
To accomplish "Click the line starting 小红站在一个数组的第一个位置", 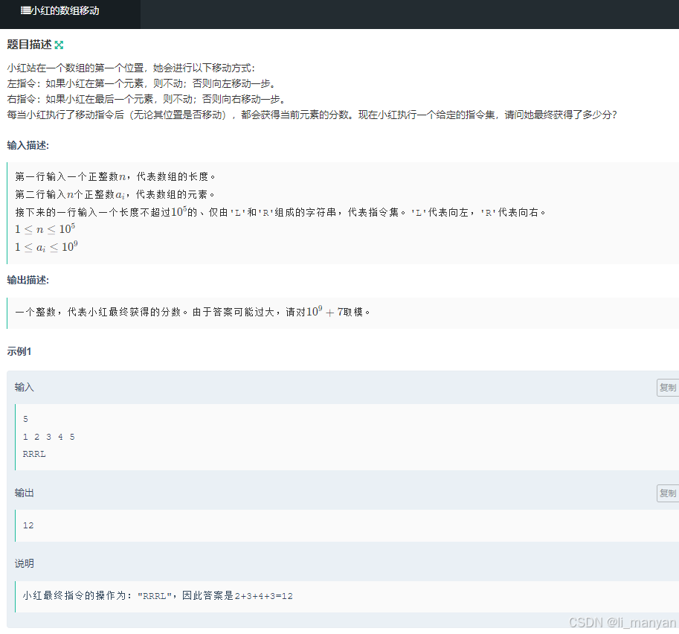I will 131,68.
